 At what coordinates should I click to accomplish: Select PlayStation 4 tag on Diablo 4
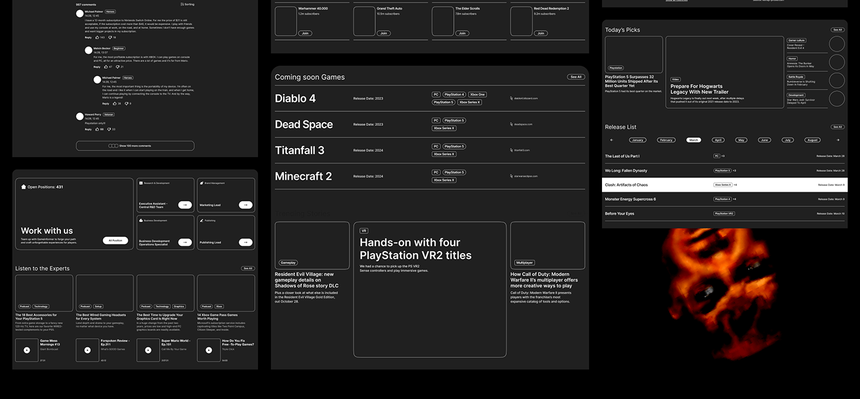(x=455, y=95)
